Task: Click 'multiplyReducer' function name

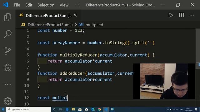Action: coord(78,55)
